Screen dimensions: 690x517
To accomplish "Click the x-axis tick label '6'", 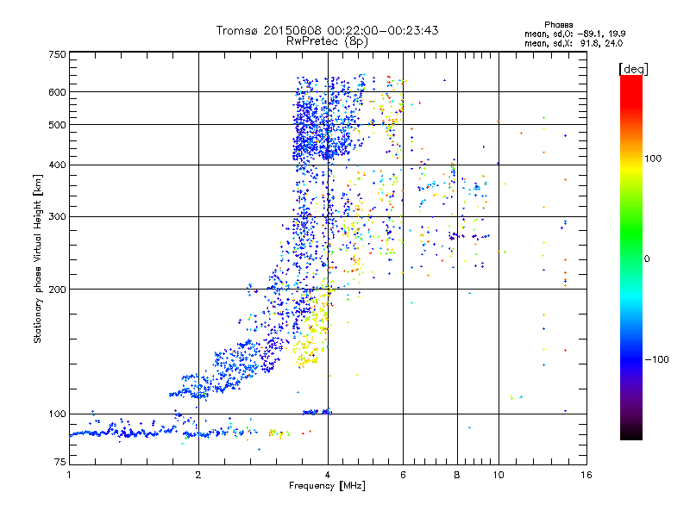I will (x=403, y=475).
